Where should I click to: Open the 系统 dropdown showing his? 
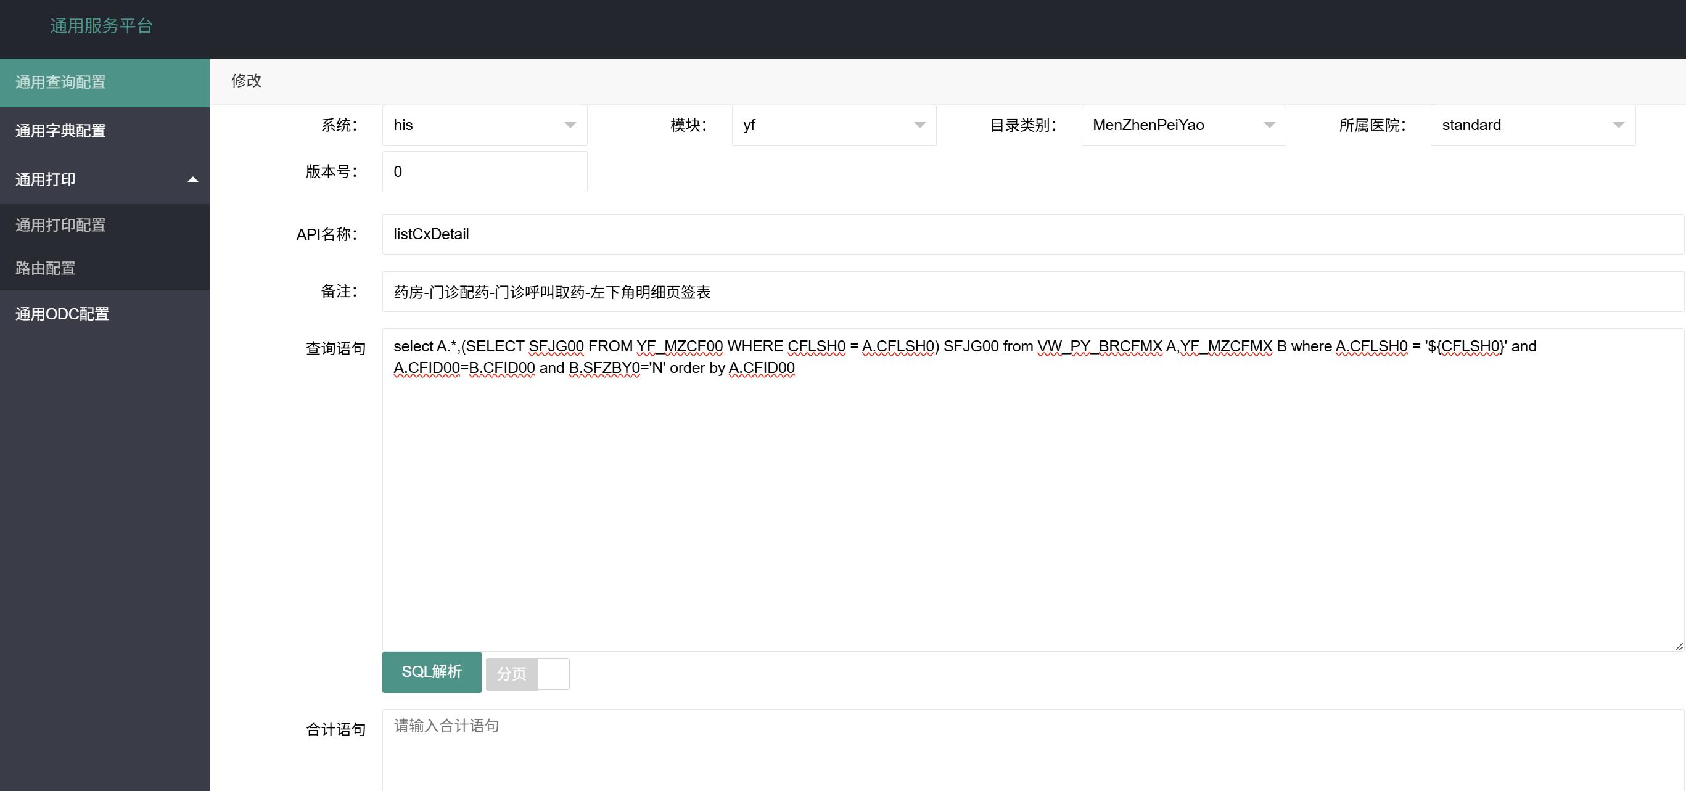click(x=484, y=125)
